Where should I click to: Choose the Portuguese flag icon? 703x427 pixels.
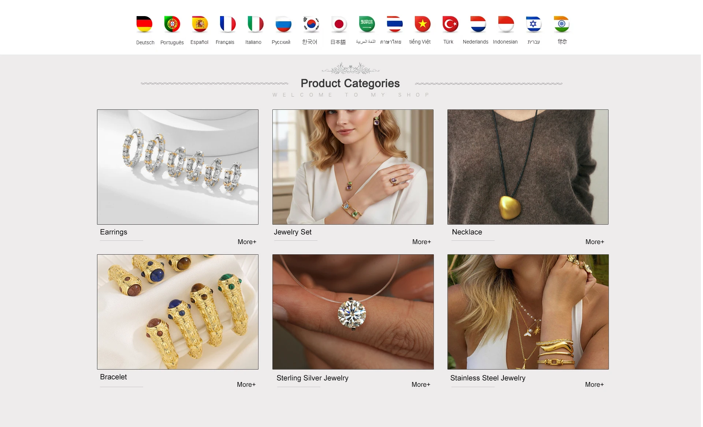pos(172,24)
